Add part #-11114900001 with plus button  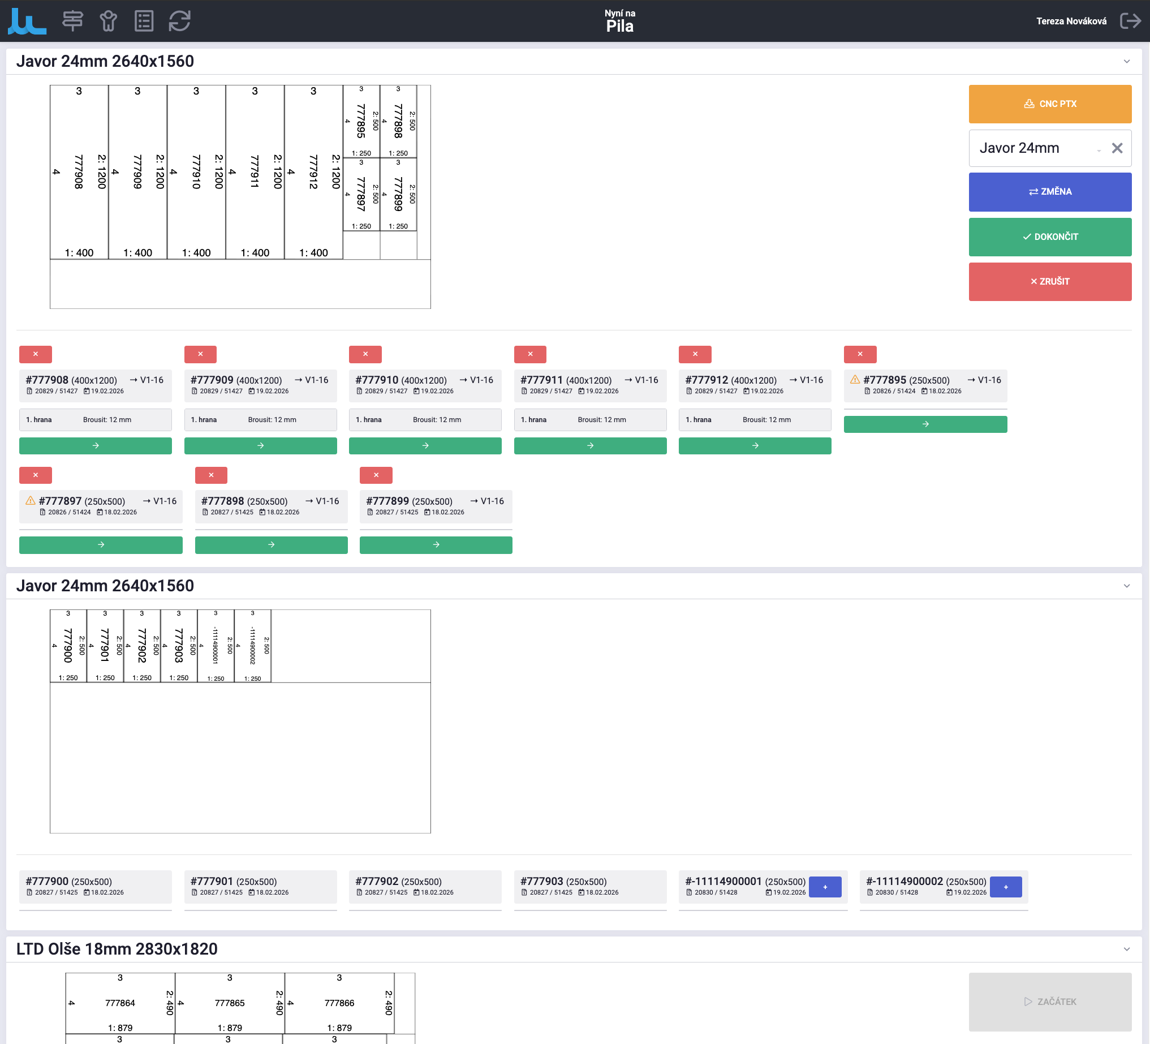tap(825, 887)
